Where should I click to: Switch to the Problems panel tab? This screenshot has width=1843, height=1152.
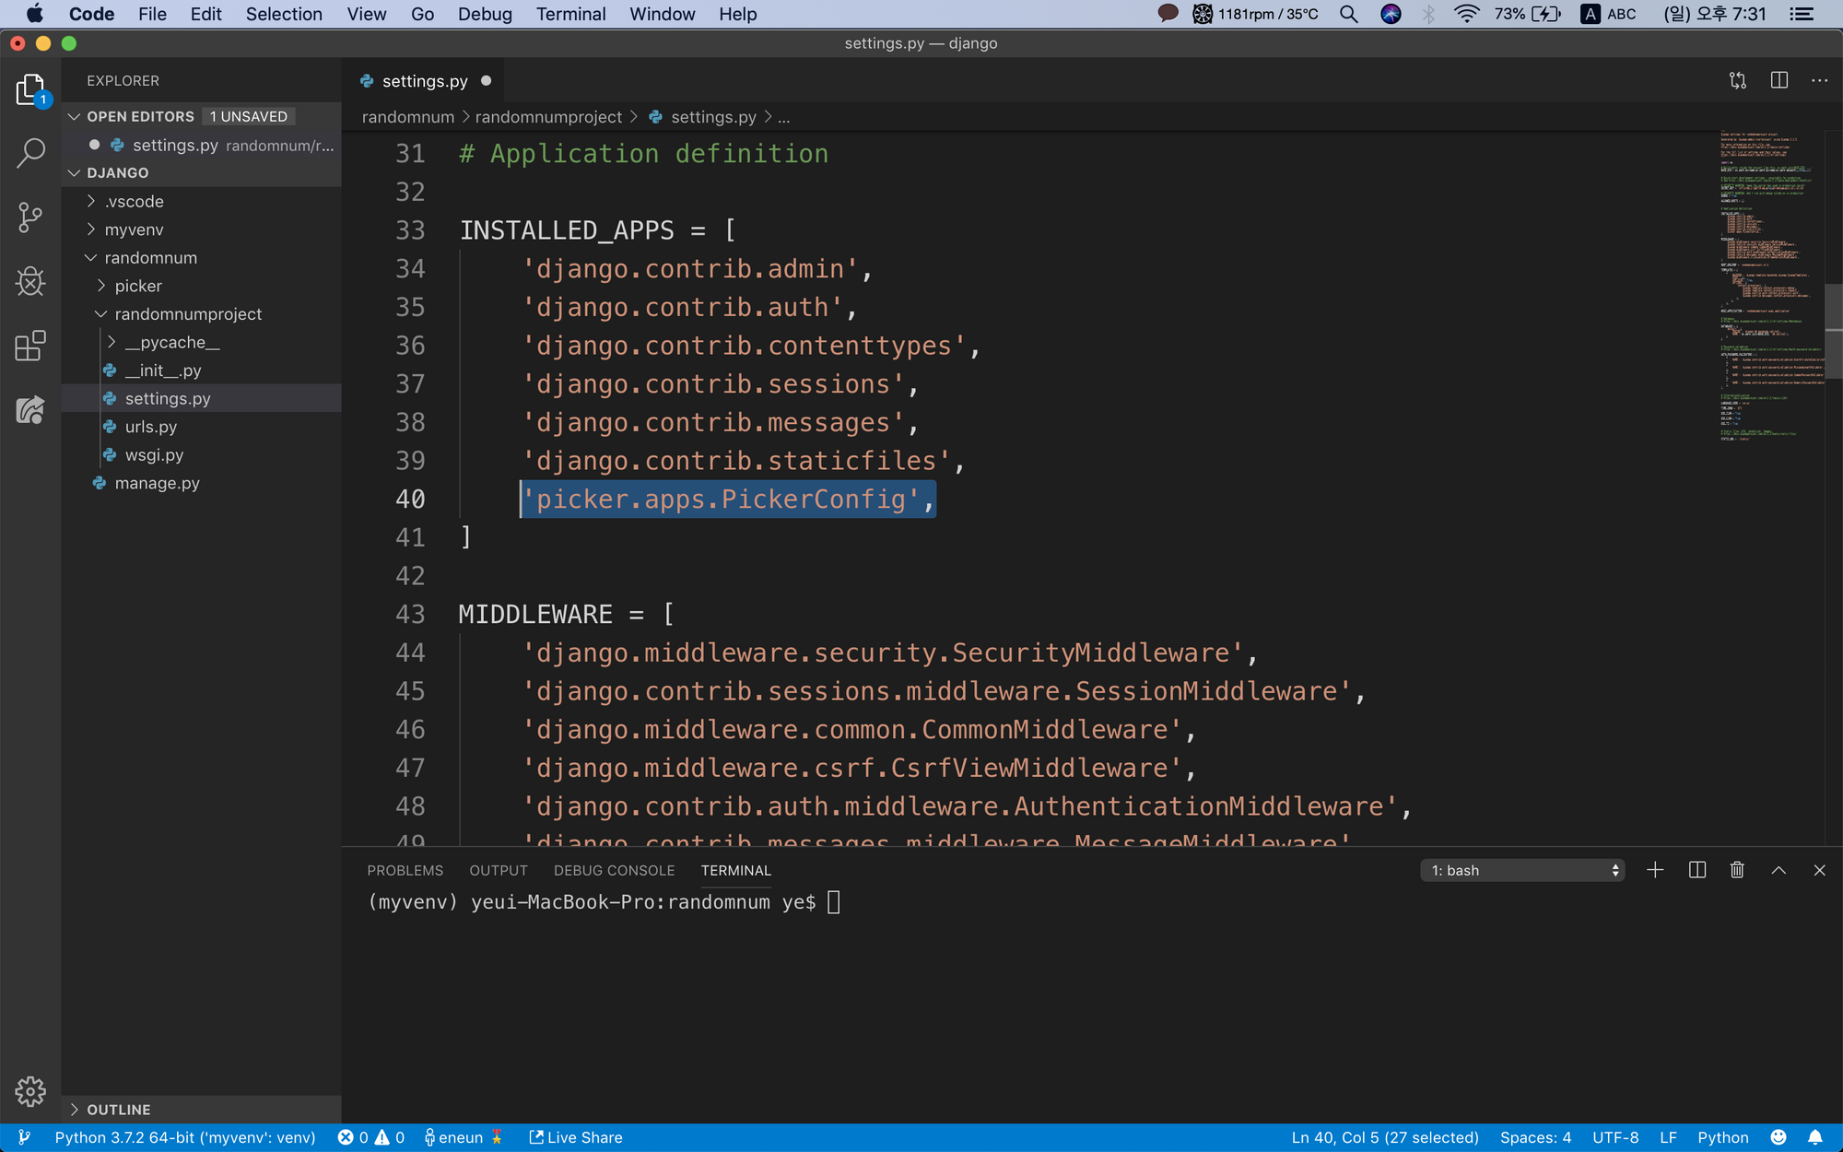[405, 870]
